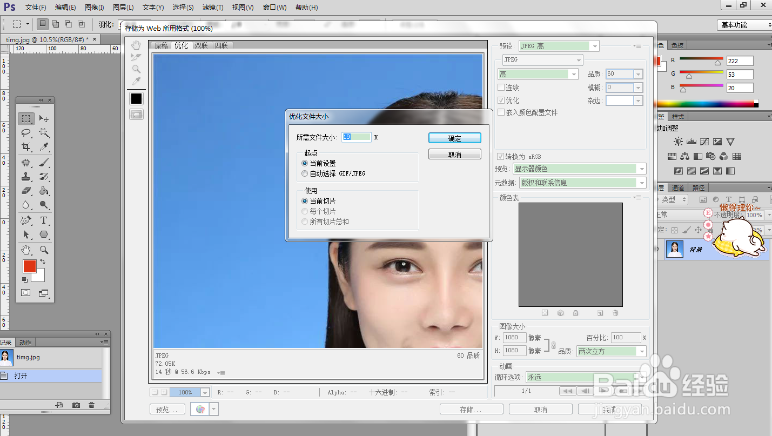The height and width of the screenshot is (436, 772).
Task: Switch to the 双联 tab
Action: (x=202, y=46)
